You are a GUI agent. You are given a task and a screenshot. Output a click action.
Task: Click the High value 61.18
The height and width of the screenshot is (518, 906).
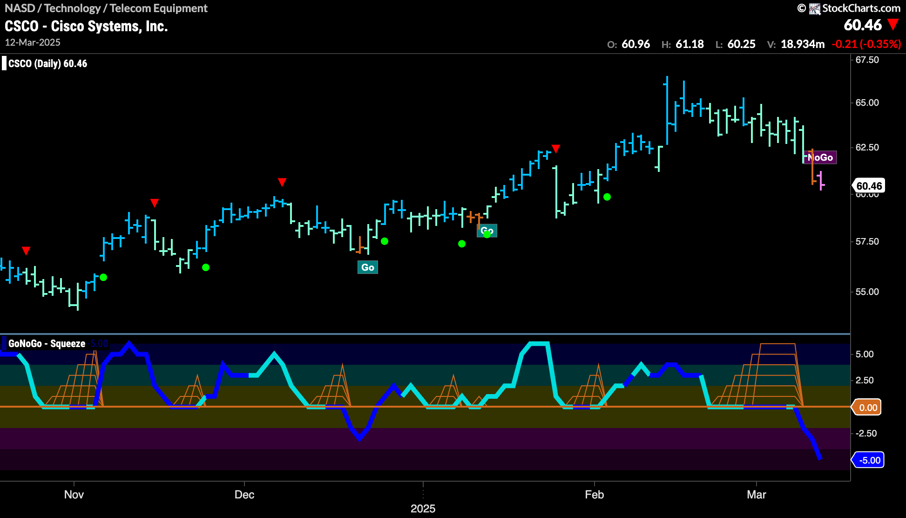(x=690, y=44)
